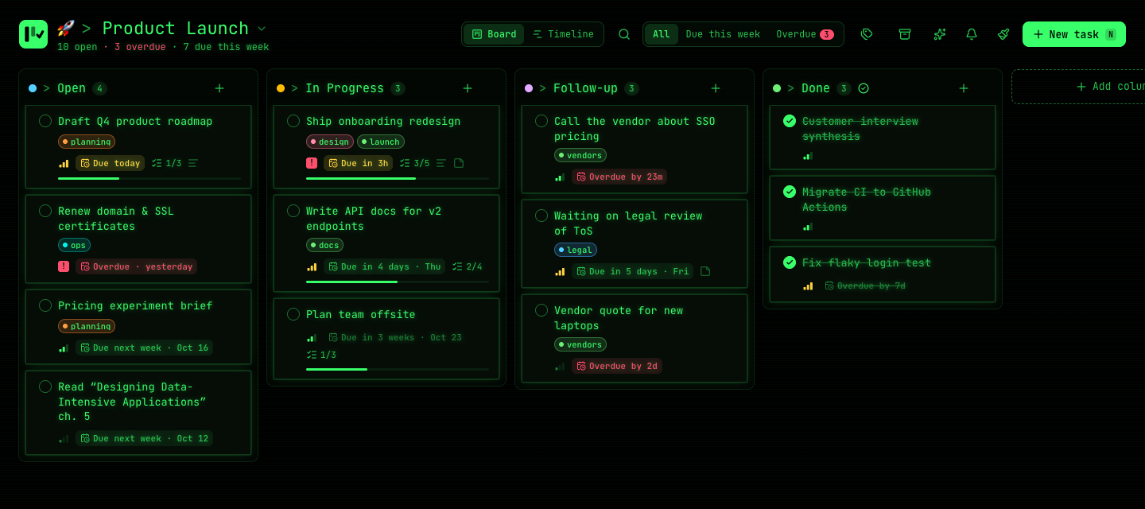Viewport: 1145px width, 509px height.
Task: Click priority bars icon on Fix flaky login test
Action: [x=808, y=286]
